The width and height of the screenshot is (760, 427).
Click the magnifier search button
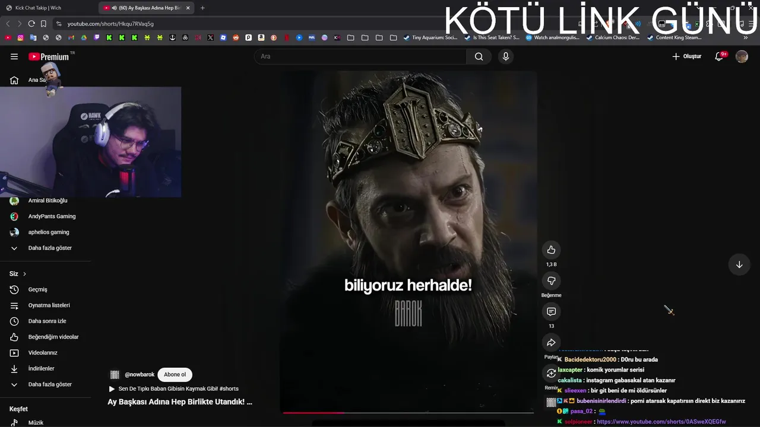(x=479, y=56)
